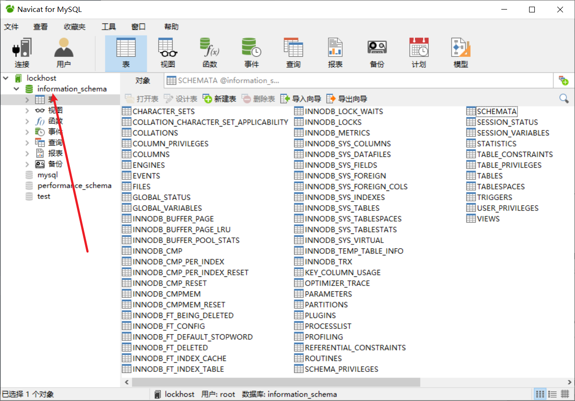Select the 事件 (Event) toolbar icon
This screenshot has height=401, width=575.
(252, 53)
